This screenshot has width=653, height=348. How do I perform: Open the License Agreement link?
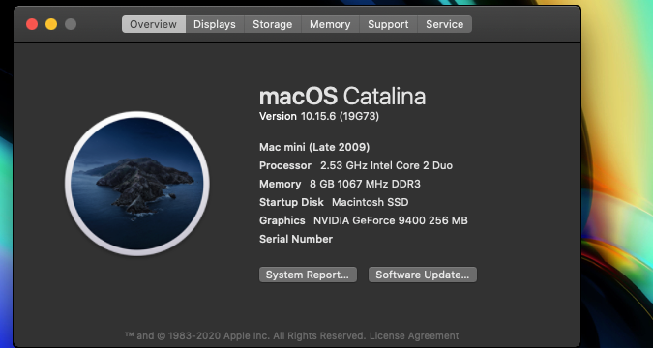coord(414,335)
